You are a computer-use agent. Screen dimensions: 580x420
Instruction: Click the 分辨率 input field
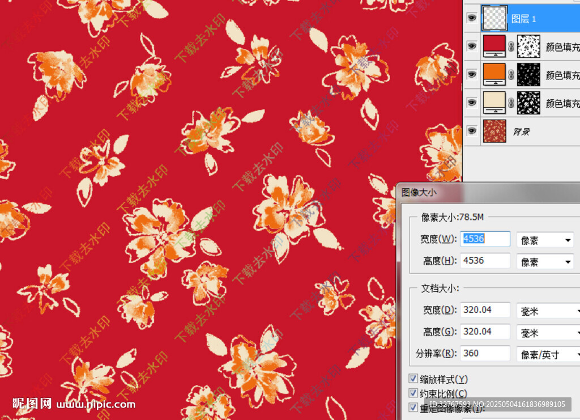(484, 353)
